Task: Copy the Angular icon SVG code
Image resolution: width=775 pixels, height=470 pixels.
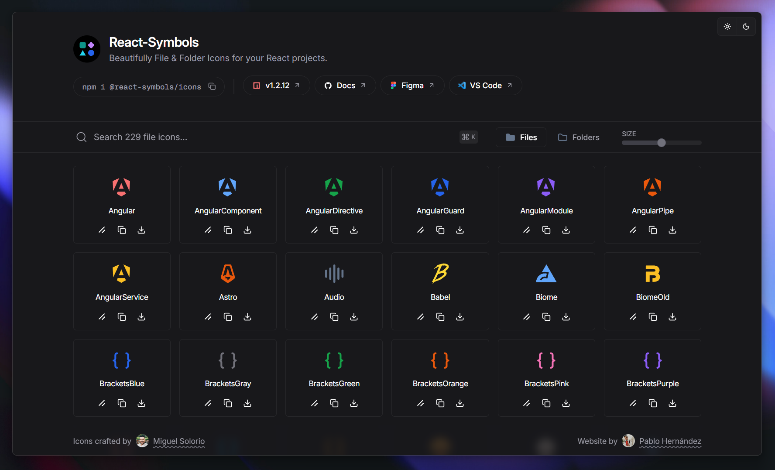Action: pyautogui.click(x=122, y=230)
